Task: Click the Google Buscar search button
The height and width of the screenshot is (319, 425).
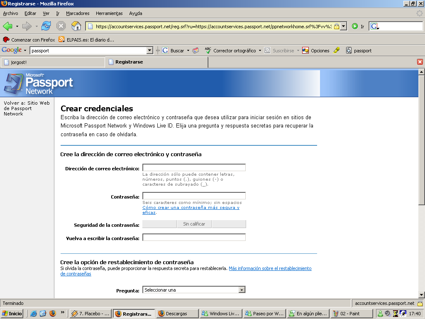Action: point(173,50)
